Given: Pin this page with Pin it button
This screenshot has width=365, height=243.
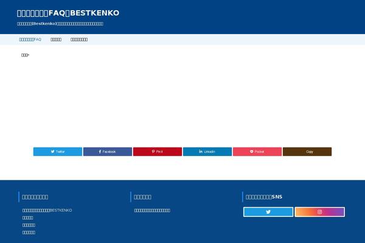Looking at the screenshot, I should coord(158,152).
